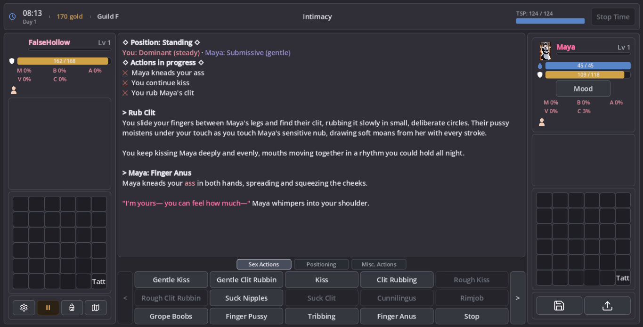Switch to the Positioning tab
The height and width of the screenshot is (327, 643).
(321, 264)
